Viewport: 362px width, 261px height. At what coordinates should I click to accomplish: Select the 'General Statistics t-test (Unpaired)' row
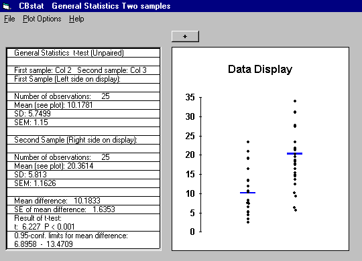point(83,53)
